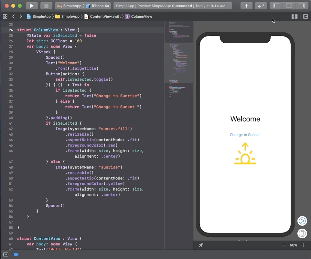The image size is (311, 259).
Task: Toggle the Inspectors panel
Action: point(302,6)
